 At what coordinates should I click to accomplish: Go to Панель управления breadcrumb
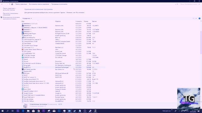(21, 4)
